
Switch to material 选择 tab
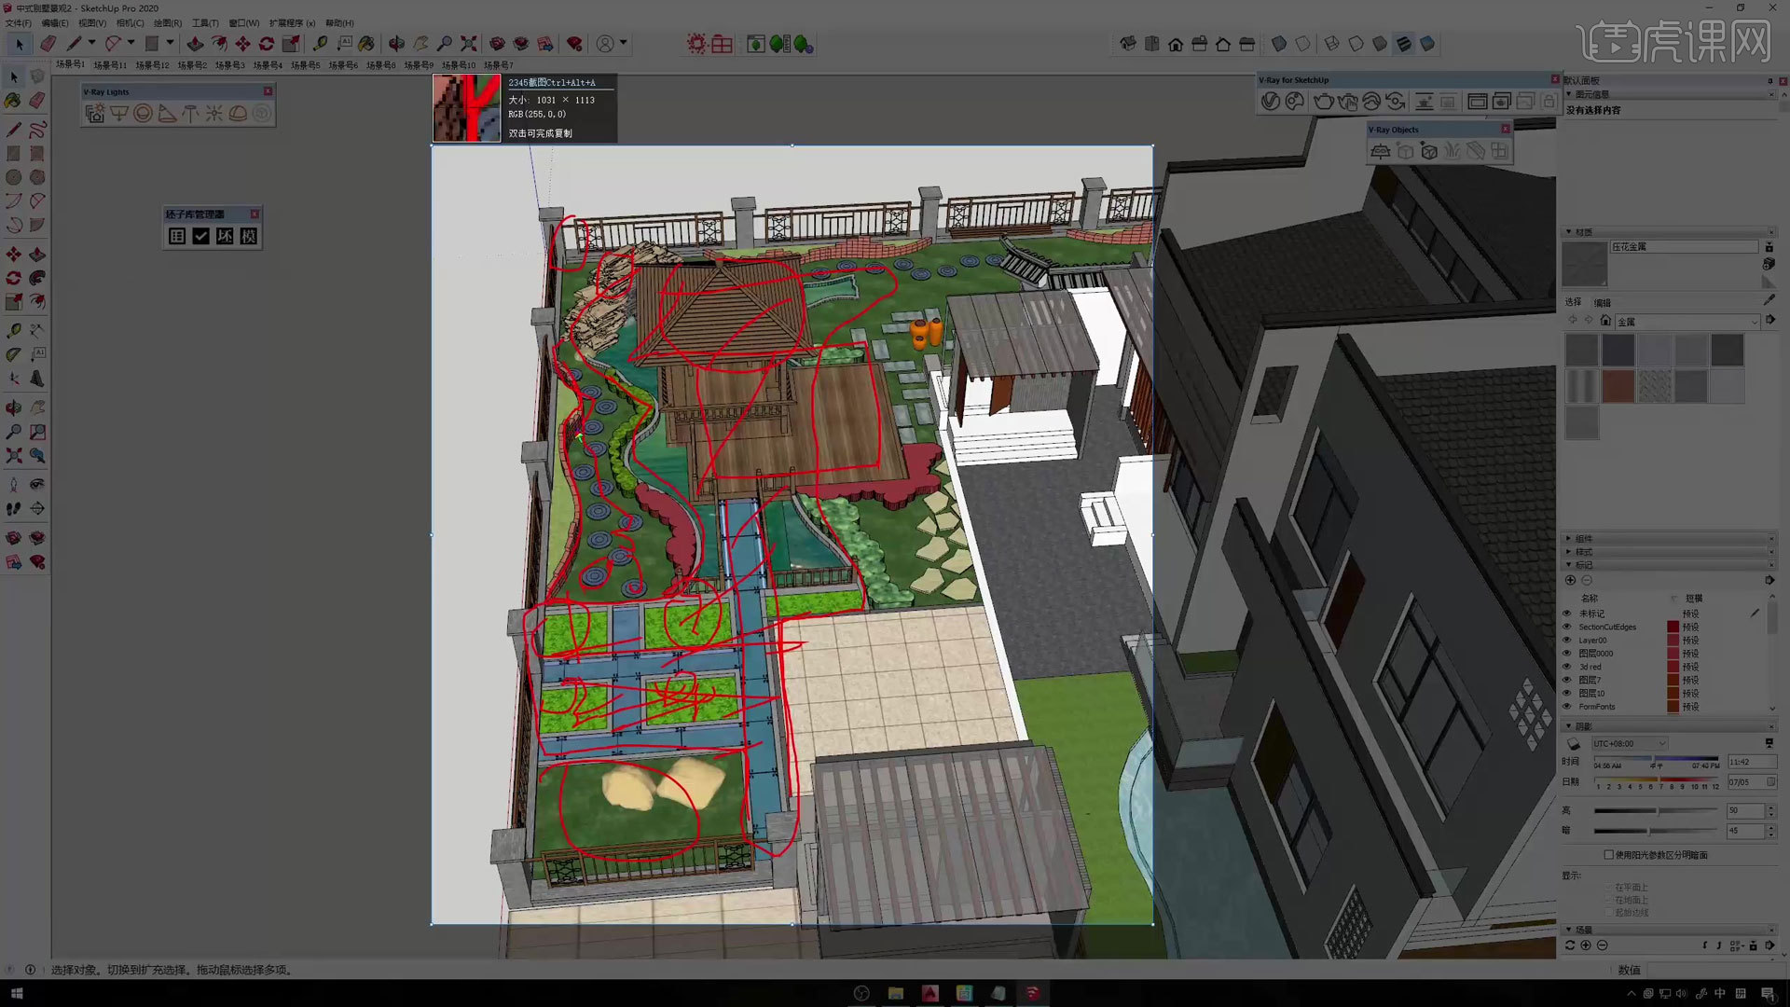click(1573, 302)
